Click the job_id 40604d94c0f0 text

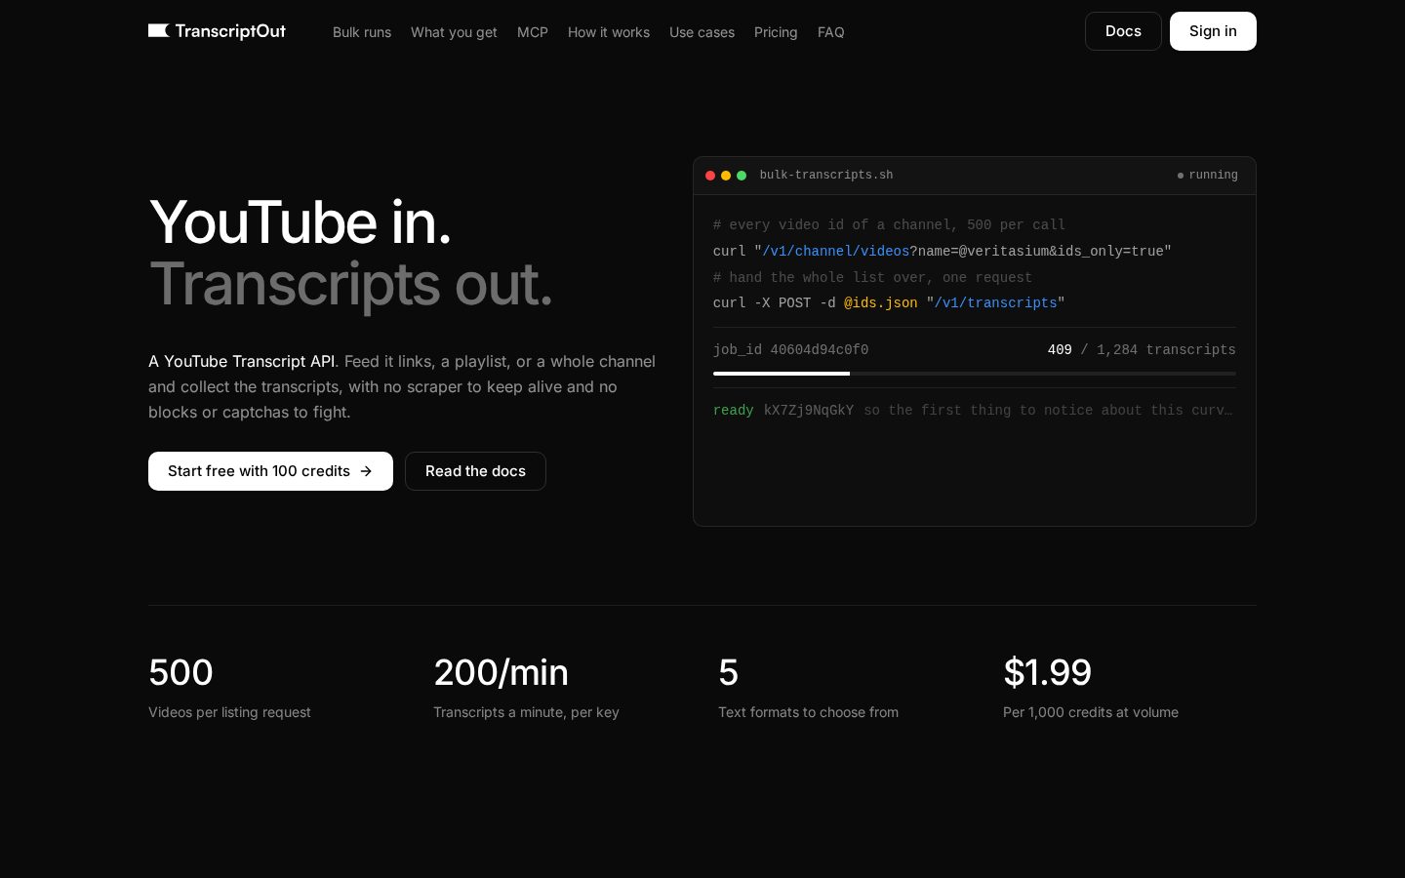click(x=790, y=350)
